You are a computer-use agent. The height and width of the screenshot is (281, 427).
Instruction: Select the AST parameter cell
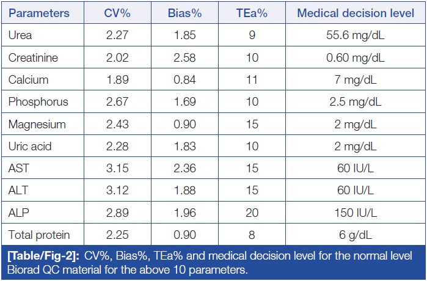[x=18, y=167]
